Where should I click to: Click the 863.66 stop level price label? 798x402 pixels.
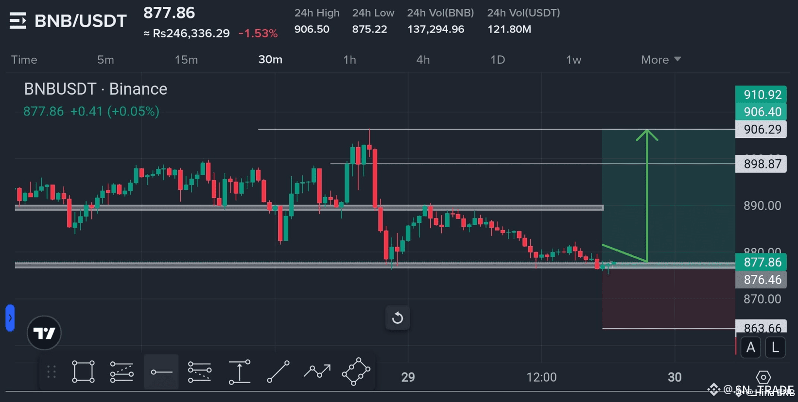pyautogui.click(x=761, y=327)
